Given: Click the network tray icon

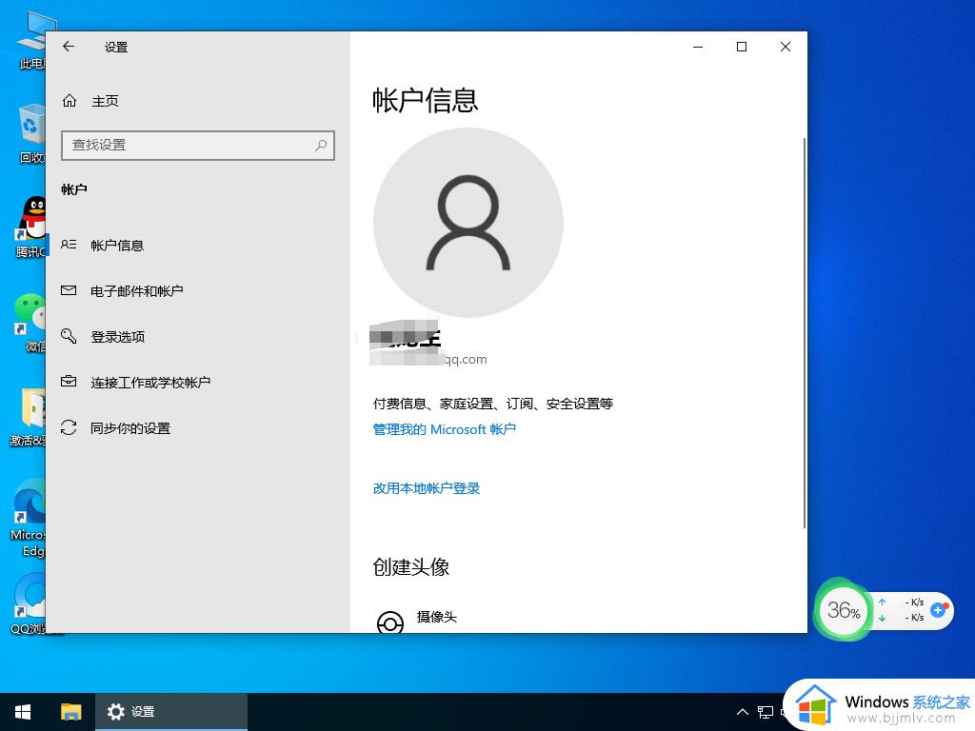Looking at the screenshot, I should point(766,712).
